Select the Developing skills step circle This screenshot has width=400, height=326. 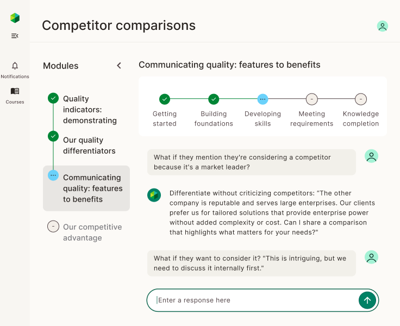(262, 99)
